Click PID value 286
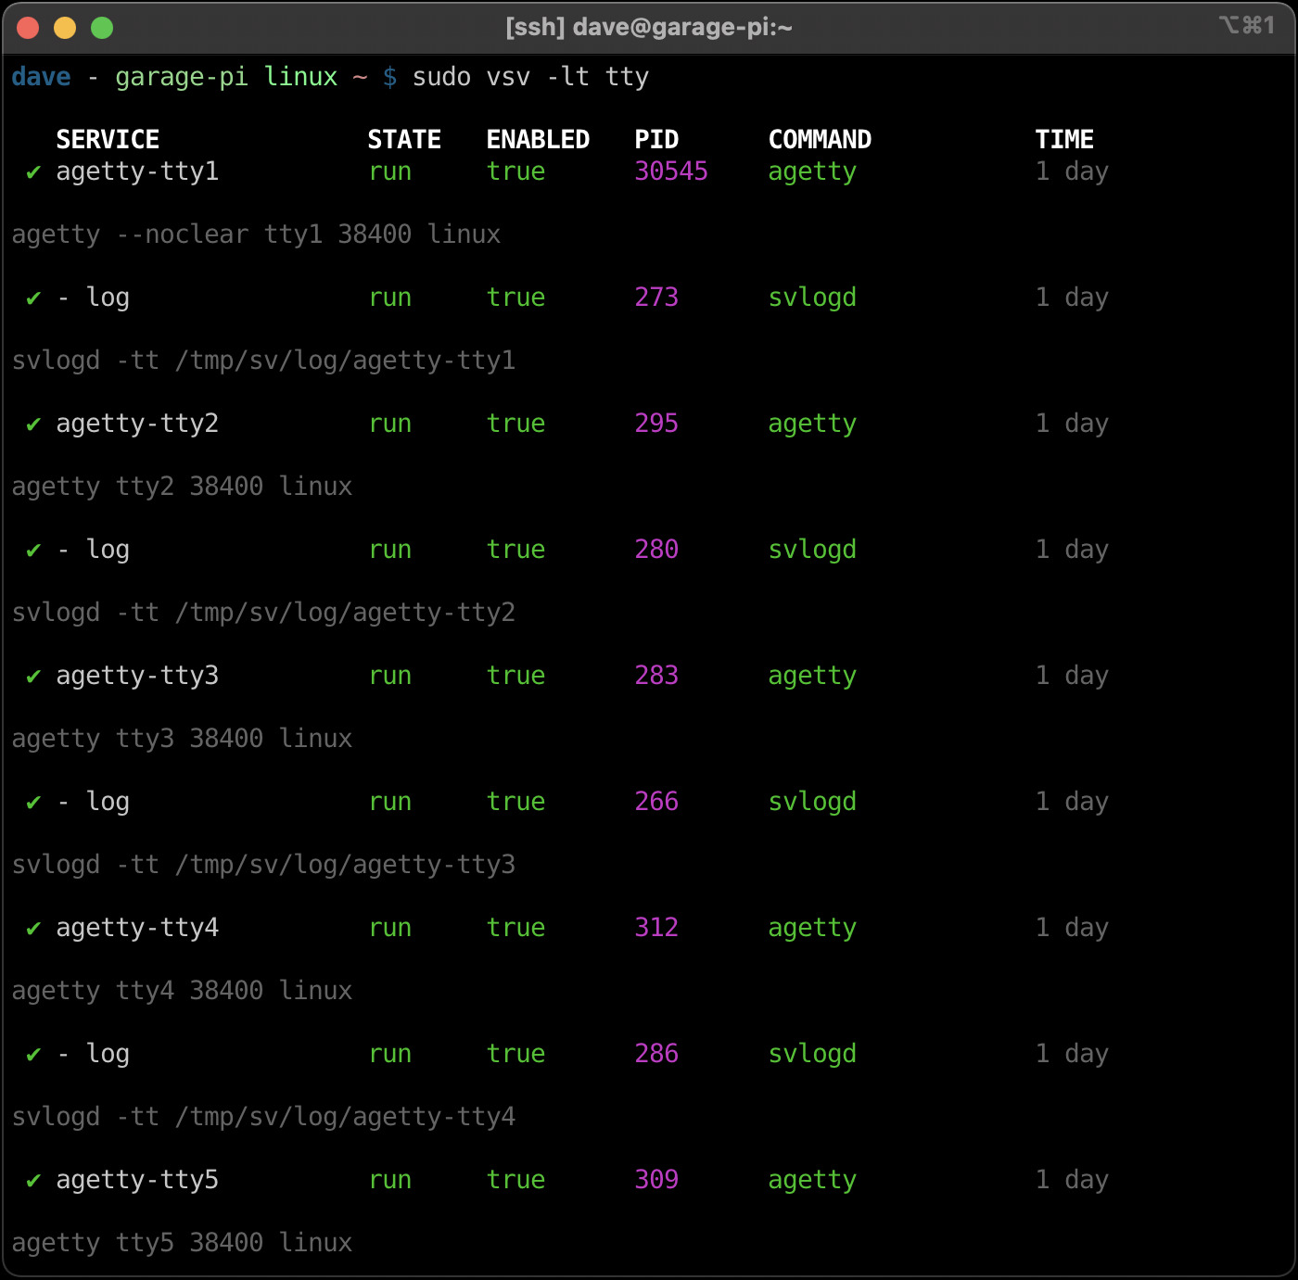 pyautogui.click(x=656, y=1054)
